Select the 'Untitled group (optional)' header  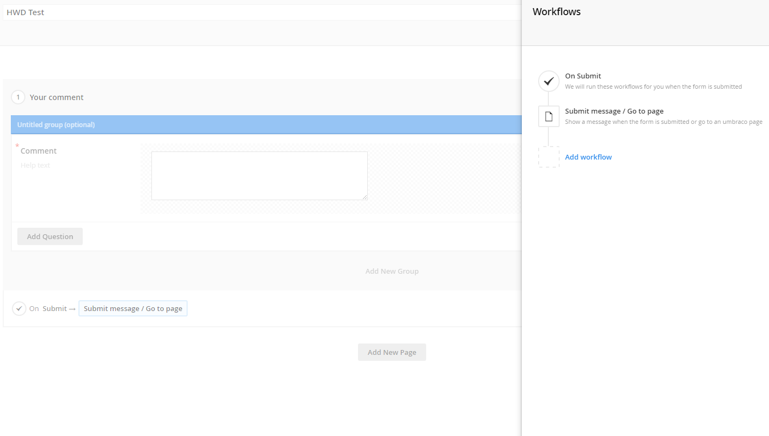point(56,124)
